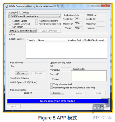The height and width of the screenshot is (122, 115).
Task: Click Enter DFU mode/HID detach button
Action: tap(23, 31)
